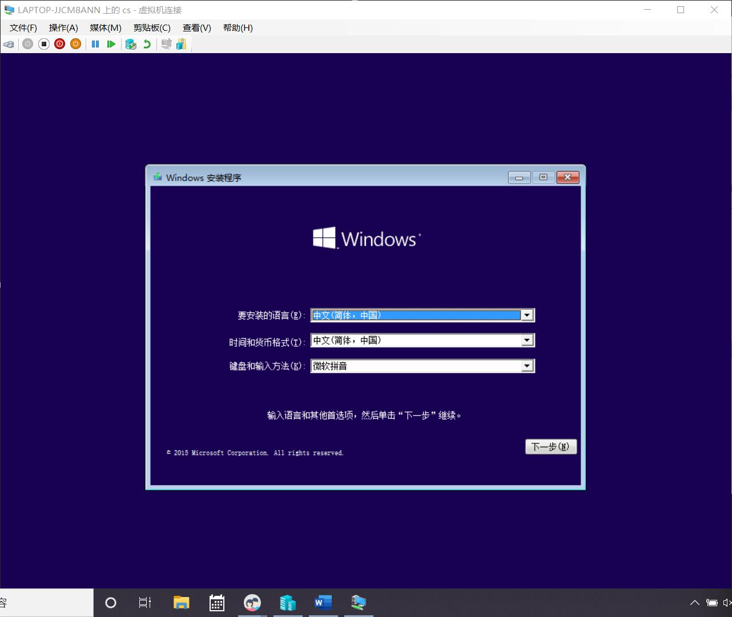Viewport: 732px width, 617px height.
Task: Expand the 要安装的语言 dropdown
Action: 527,315
